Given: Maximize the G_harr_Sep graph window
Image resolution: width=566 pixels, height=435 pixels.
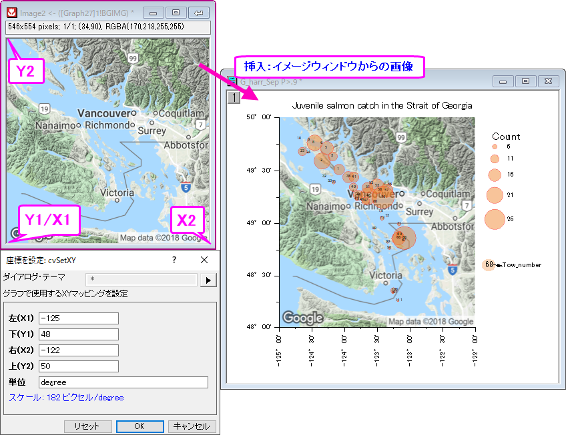Looking at the screenshot, I should [x=525, y=81].
